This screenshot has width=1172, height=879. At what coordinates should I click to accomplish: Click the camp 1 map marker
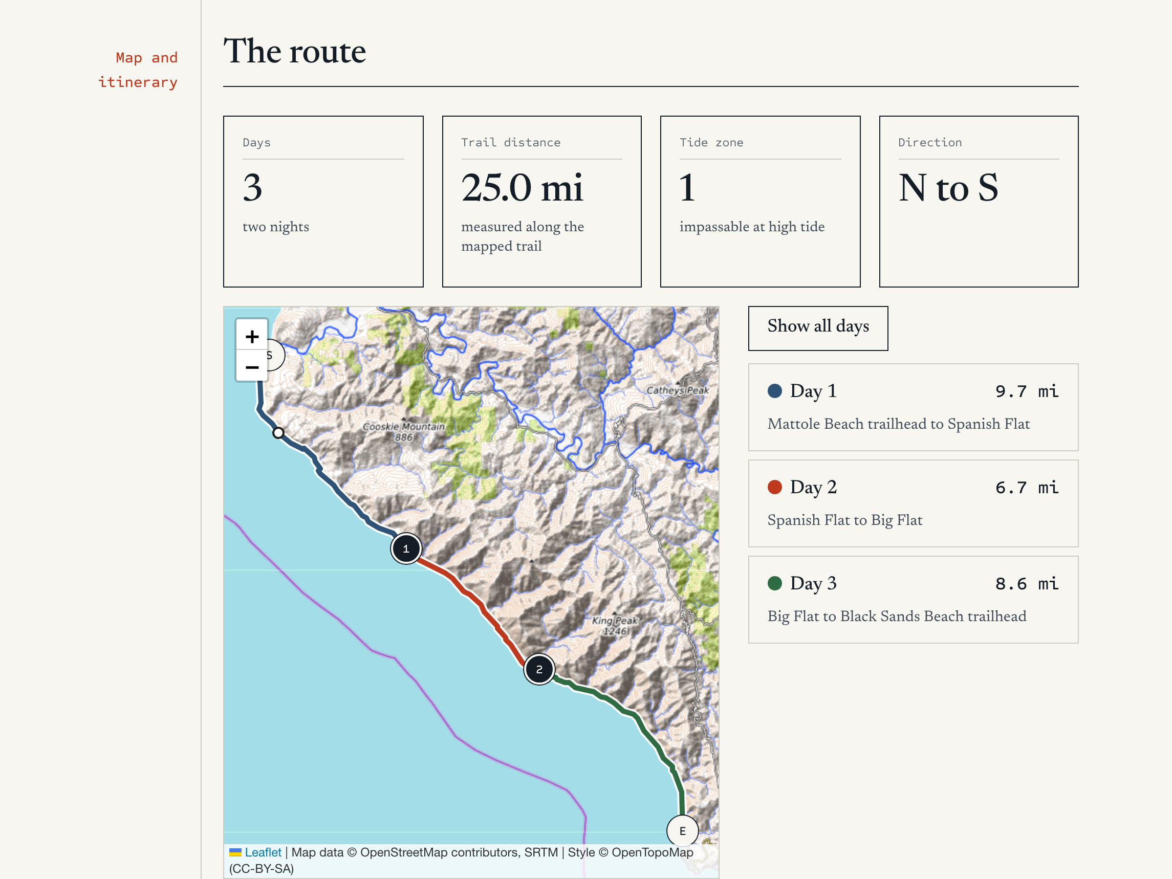[x=406, y=548]
